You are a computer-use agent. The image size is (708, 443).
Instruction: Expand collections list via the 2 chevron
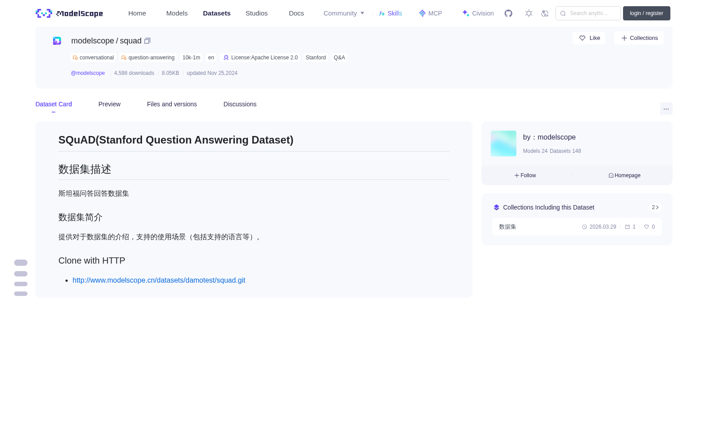(x=655, y=207)
